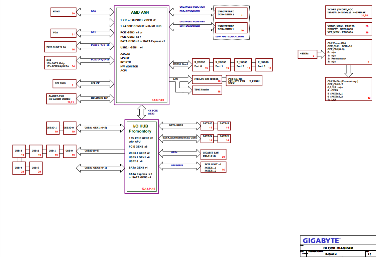Click the AMD AM4 title

pyautogui.click(x=140, y=12)
